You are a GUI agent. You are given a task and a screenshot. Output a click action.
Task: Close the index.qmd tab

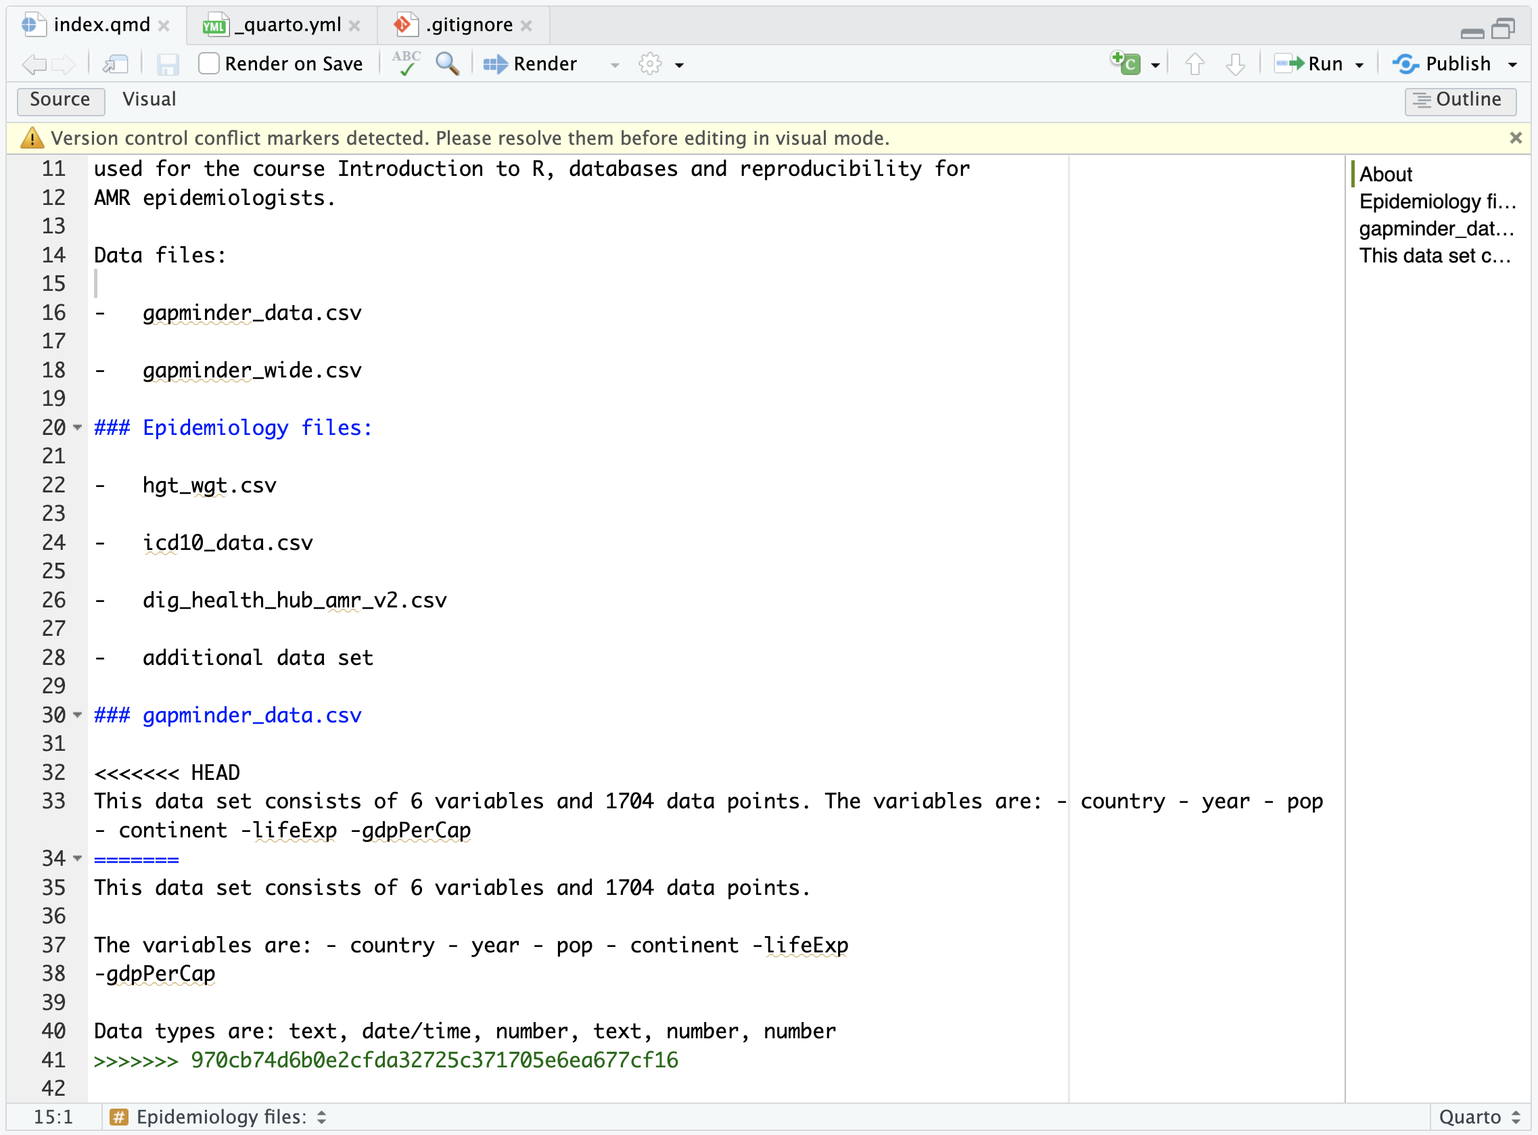tap(164, 26)
